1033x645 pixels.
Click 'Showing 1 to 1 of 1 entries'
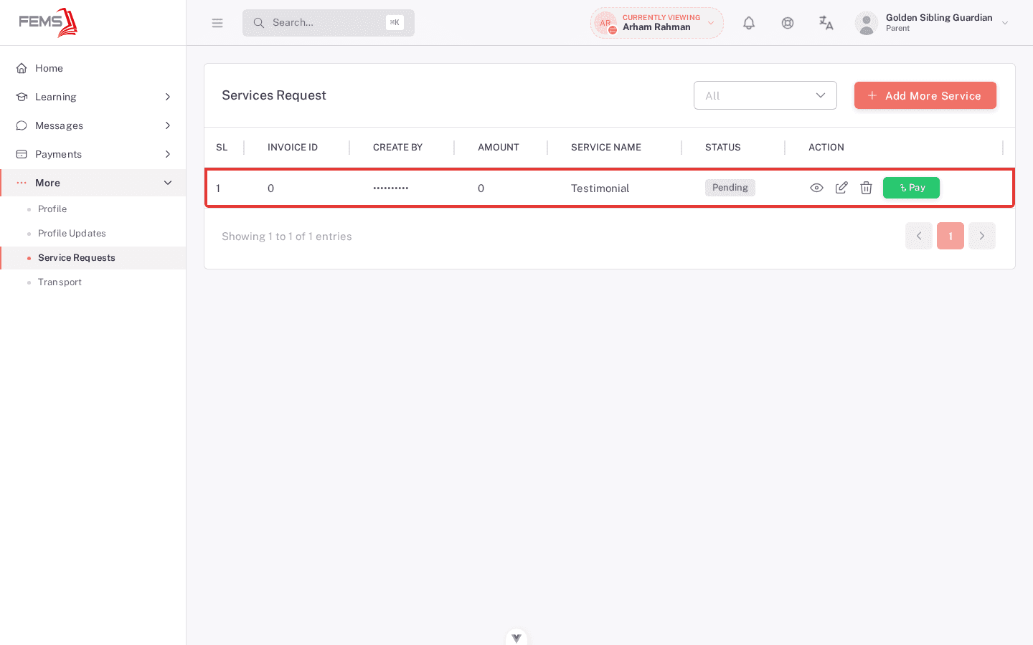click(x=287, y=236)
